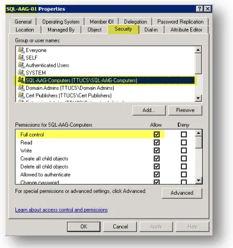This screenshot has width=233, height=248.
Task: Select SYSTEM in the group list
Action: coord(106,72)
